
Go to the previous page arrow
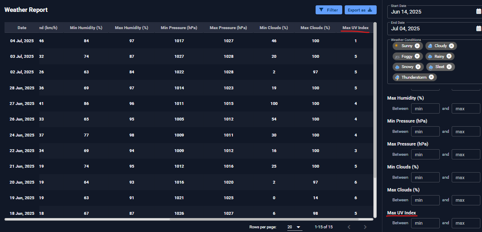pyautogui.click(x=349, y=227)
